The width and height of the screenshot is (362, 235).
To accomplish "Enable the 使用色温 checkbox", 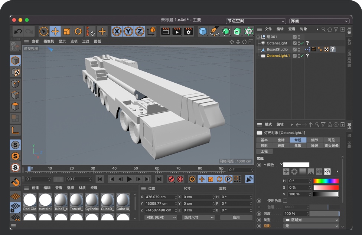I will 284,200.
